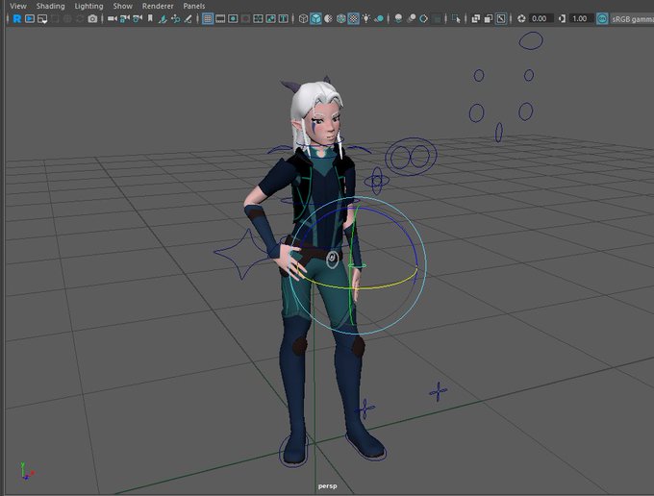Open the Lighting menu
This screenshot has height=496, width=654.
coord(88,6)
